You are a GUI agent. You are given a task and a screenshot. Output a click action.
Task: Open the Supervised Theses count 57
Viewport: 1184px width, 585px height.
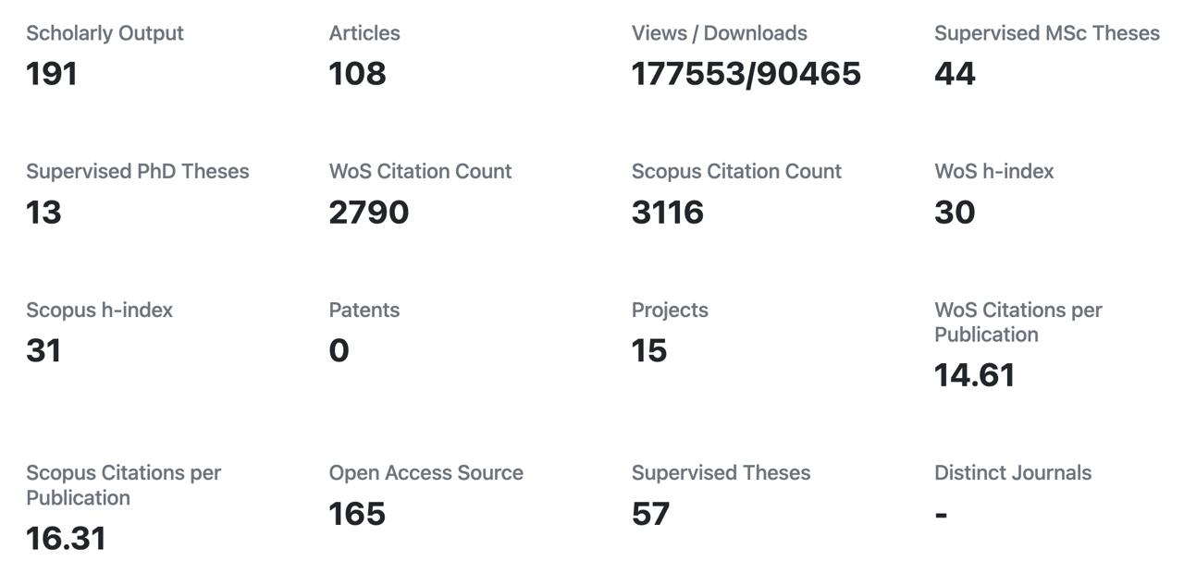(650, 514)
